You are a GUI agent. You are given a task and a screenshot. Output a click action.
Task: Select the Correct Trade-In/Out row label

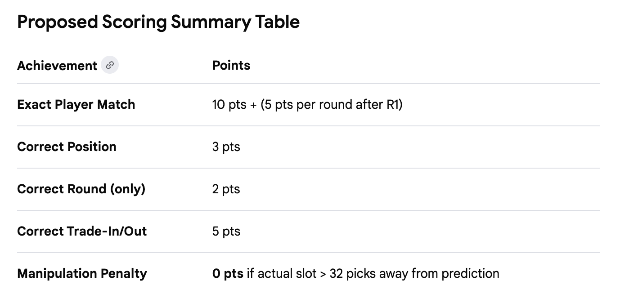coord(82,231)
